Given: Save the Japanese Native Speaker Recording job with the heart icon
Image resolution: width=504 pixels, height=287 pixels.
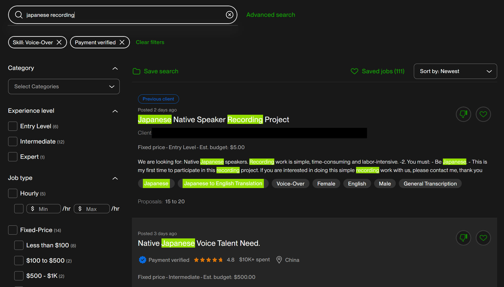Looking at the screenshot, I should pyautogui.click(x=483, y=114).
